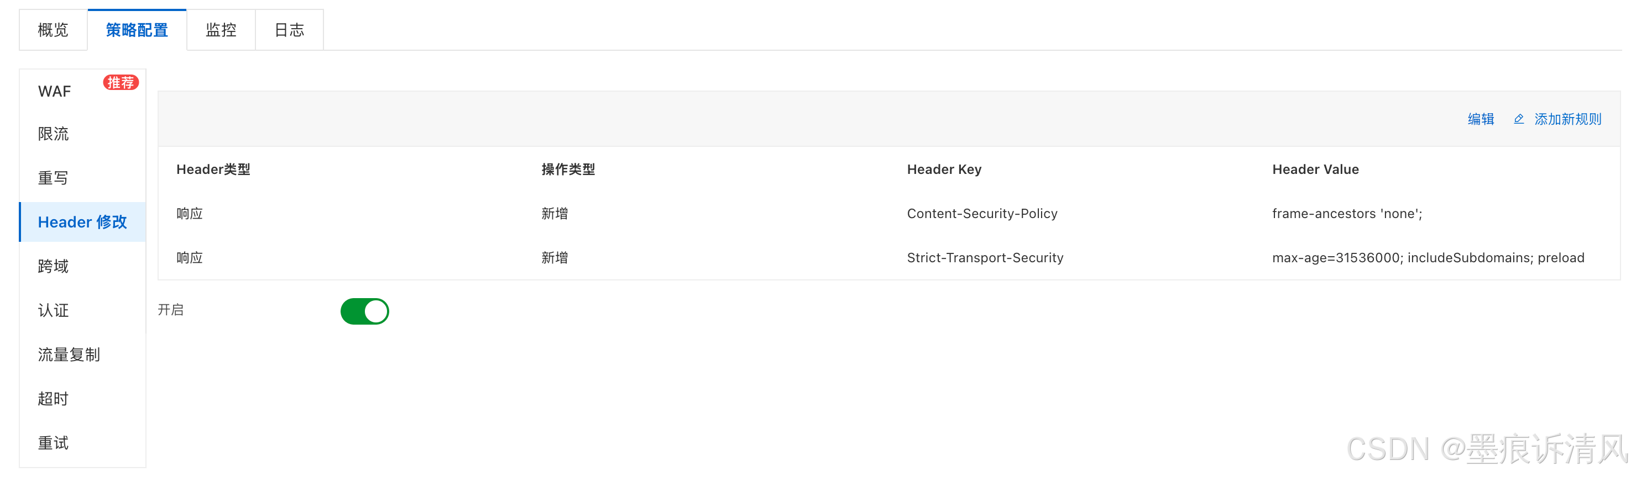This screenshot has height=477, width=1631.
Task: Open 重试 policy in the sidebar
Action: point(82,443)
